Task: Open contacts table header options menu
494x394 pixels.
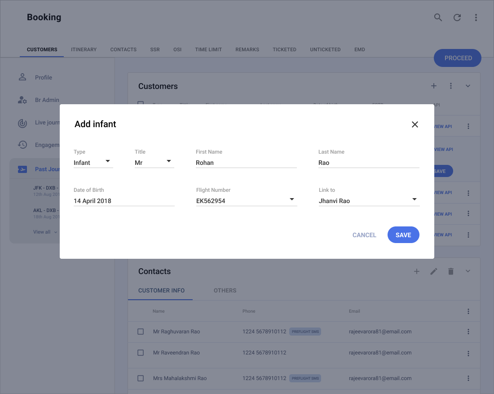Action: click(468, 311)
